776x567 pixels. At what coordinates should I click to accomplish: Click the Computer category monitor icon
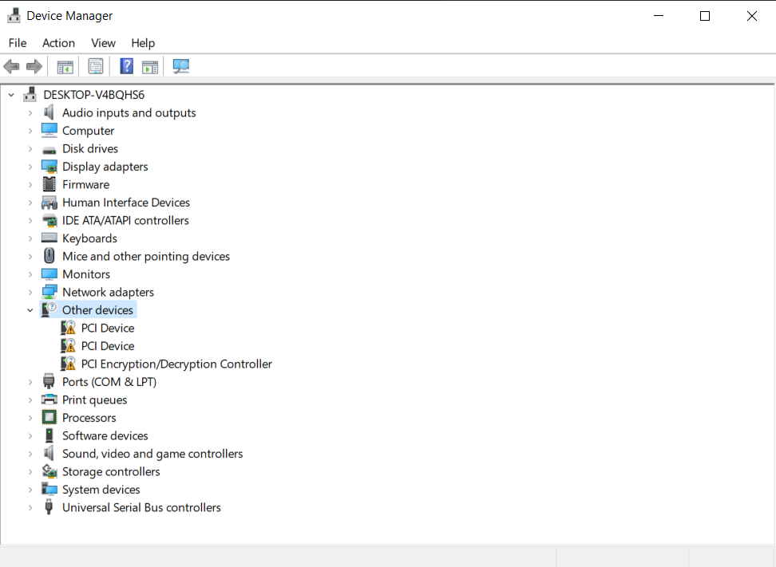click(x=49, y=131)
